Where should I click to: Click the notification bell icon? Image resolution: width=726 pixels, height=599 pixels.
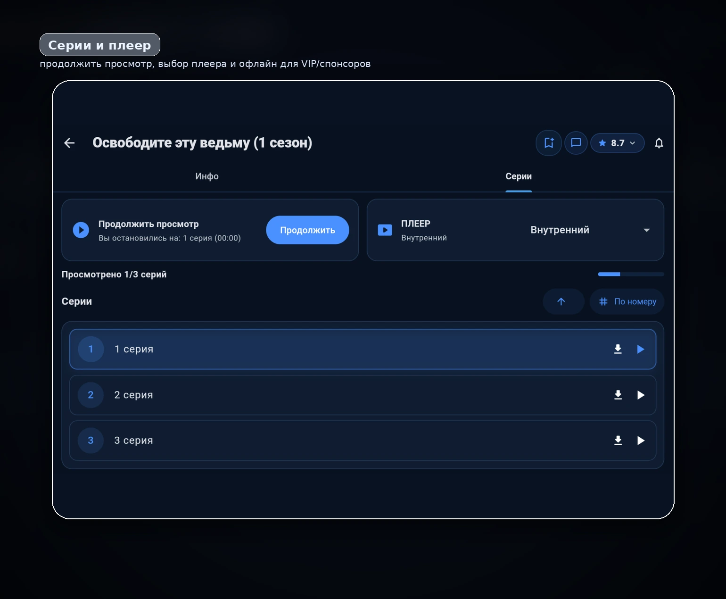659,143
